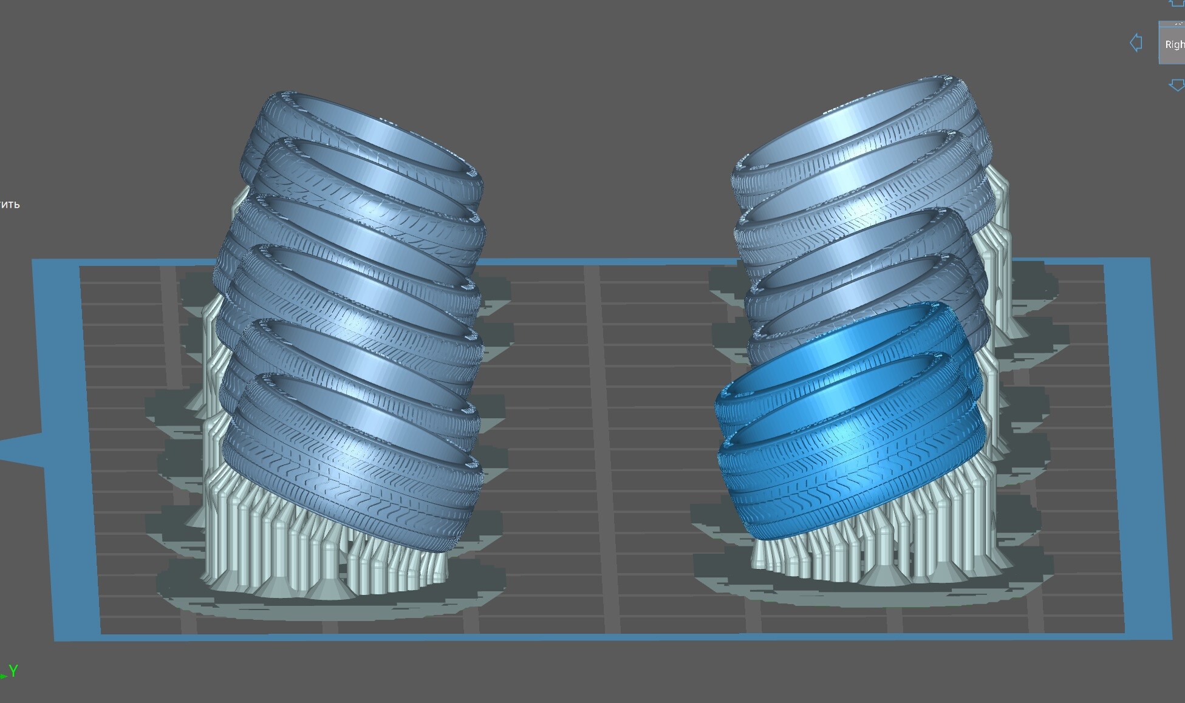Click the down rotation arrow below view cube
The width and height of the screenshot is (1185, 703).
pos(1176,85)
